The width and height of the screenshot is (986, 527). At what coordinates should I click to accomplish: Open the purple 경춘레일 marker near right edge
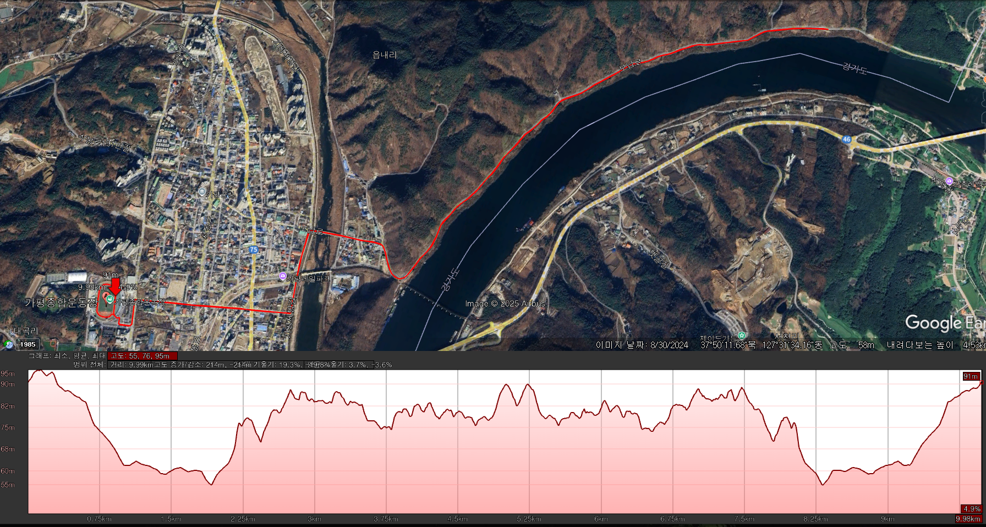949,182
